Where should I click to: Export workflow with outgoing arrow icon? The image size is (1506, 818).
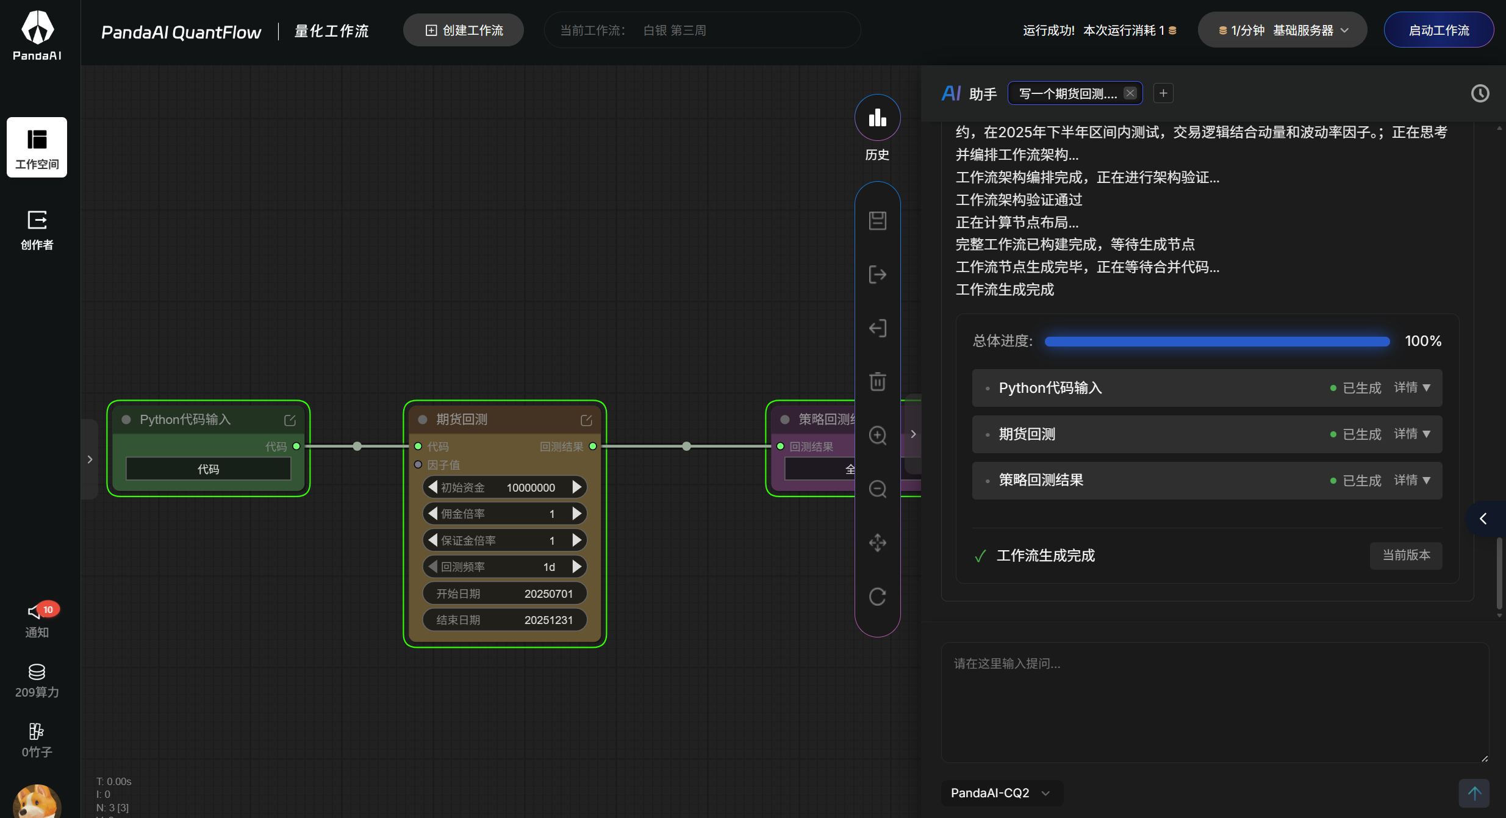click(877, 274)
